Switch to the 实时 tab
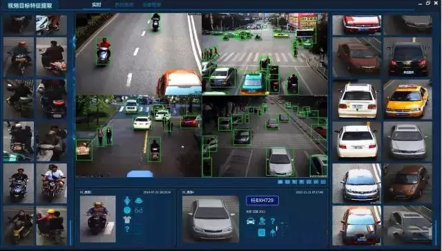This screenshot has width=442, height=251. pyautogui.click(x=97, y=5)
